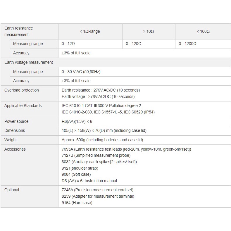This screenshot has width=231, height=231.
Task: Select the Overload protection row label
Action: click(22, 90)
